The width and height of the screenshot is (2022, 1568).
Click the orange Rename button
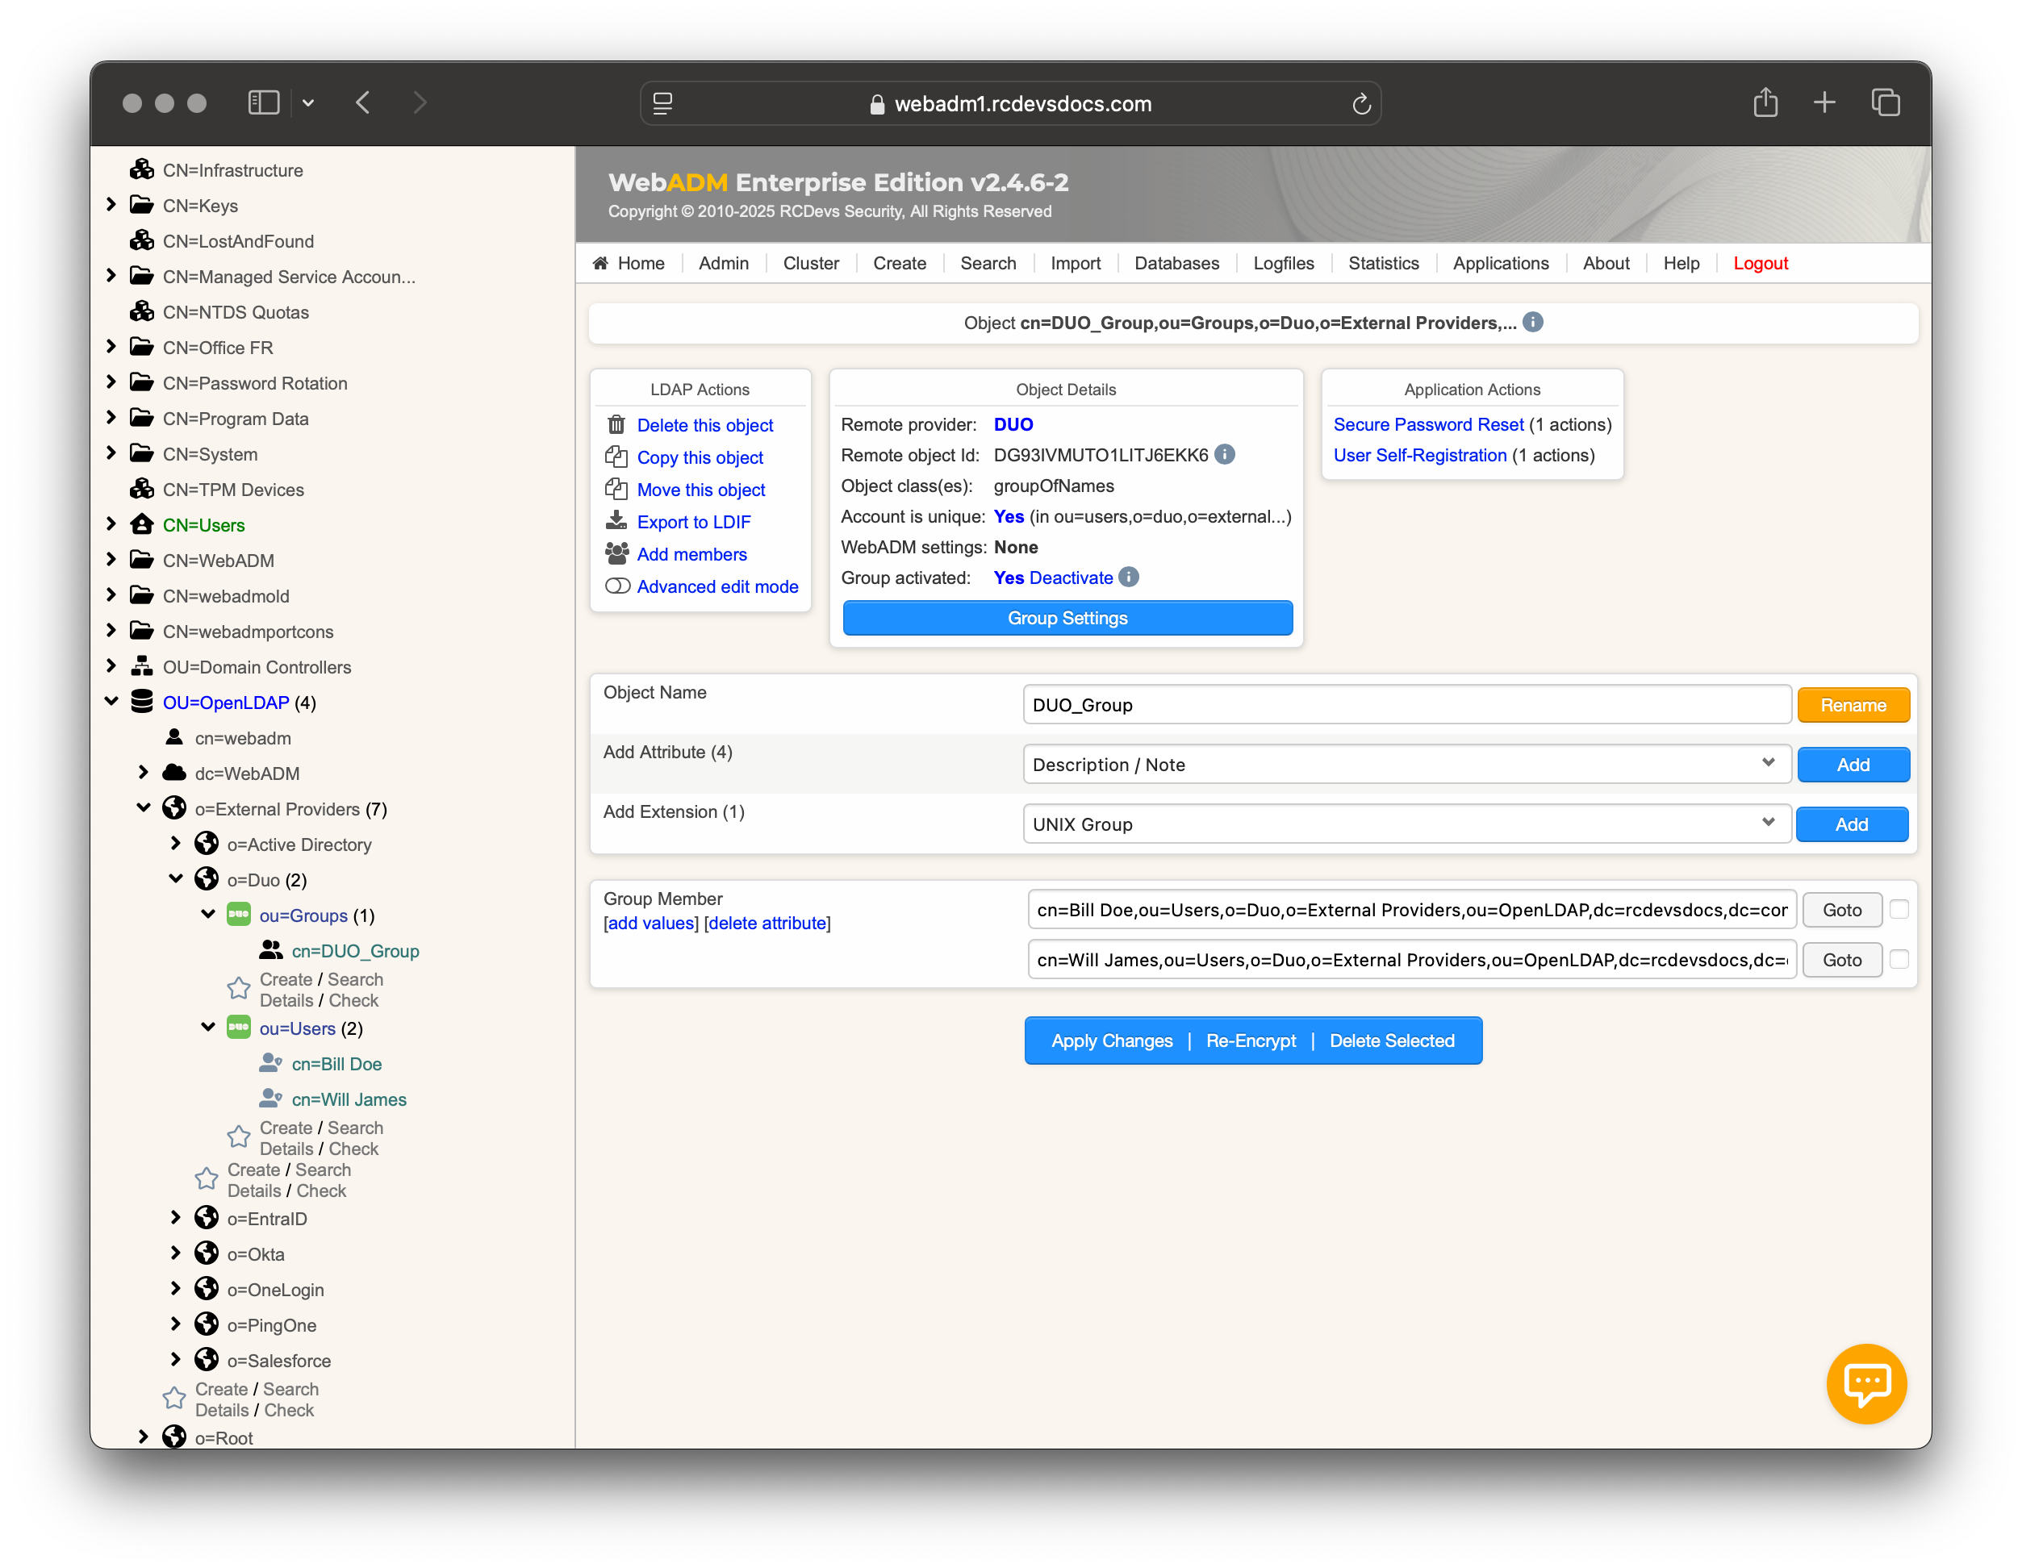(1853, 705)
